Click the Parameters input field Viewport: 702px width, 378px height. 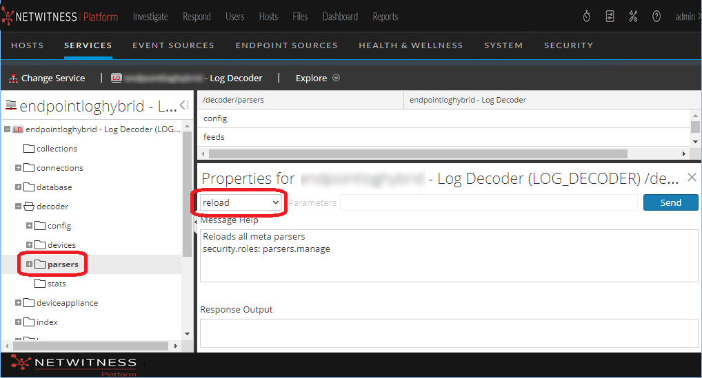[x=489, y=203]
